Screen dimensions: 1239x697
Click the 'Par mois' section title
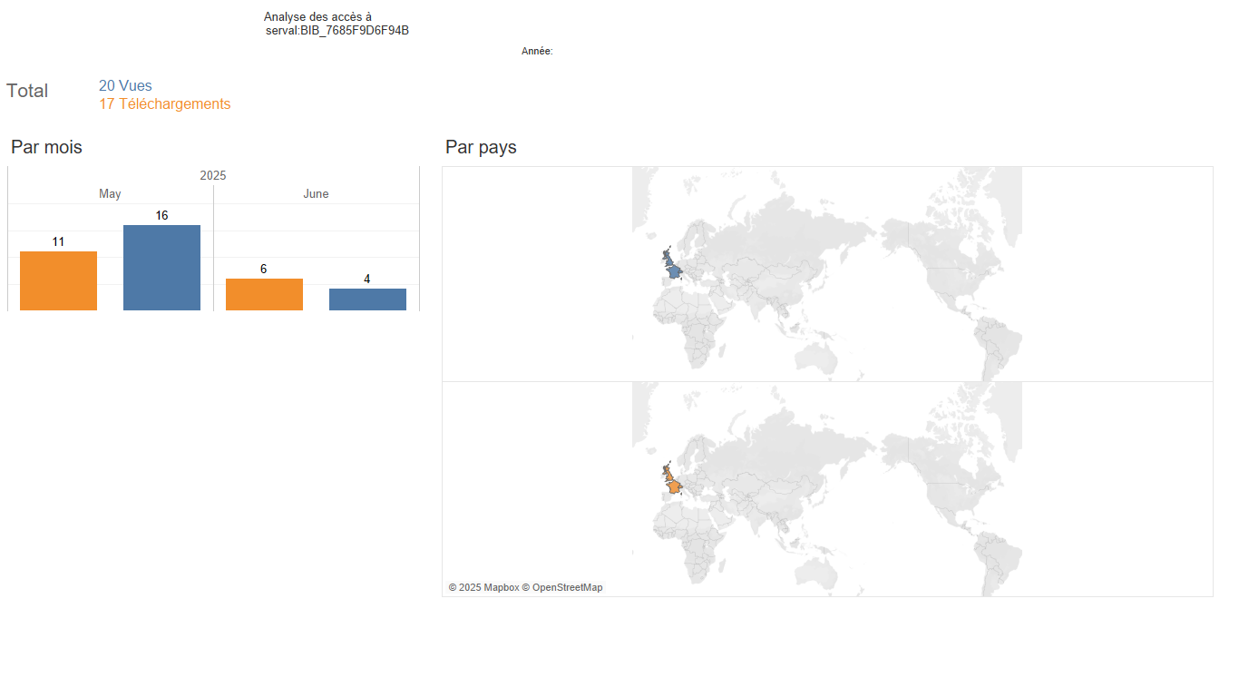pyautogui.click(x=46, y=147)
